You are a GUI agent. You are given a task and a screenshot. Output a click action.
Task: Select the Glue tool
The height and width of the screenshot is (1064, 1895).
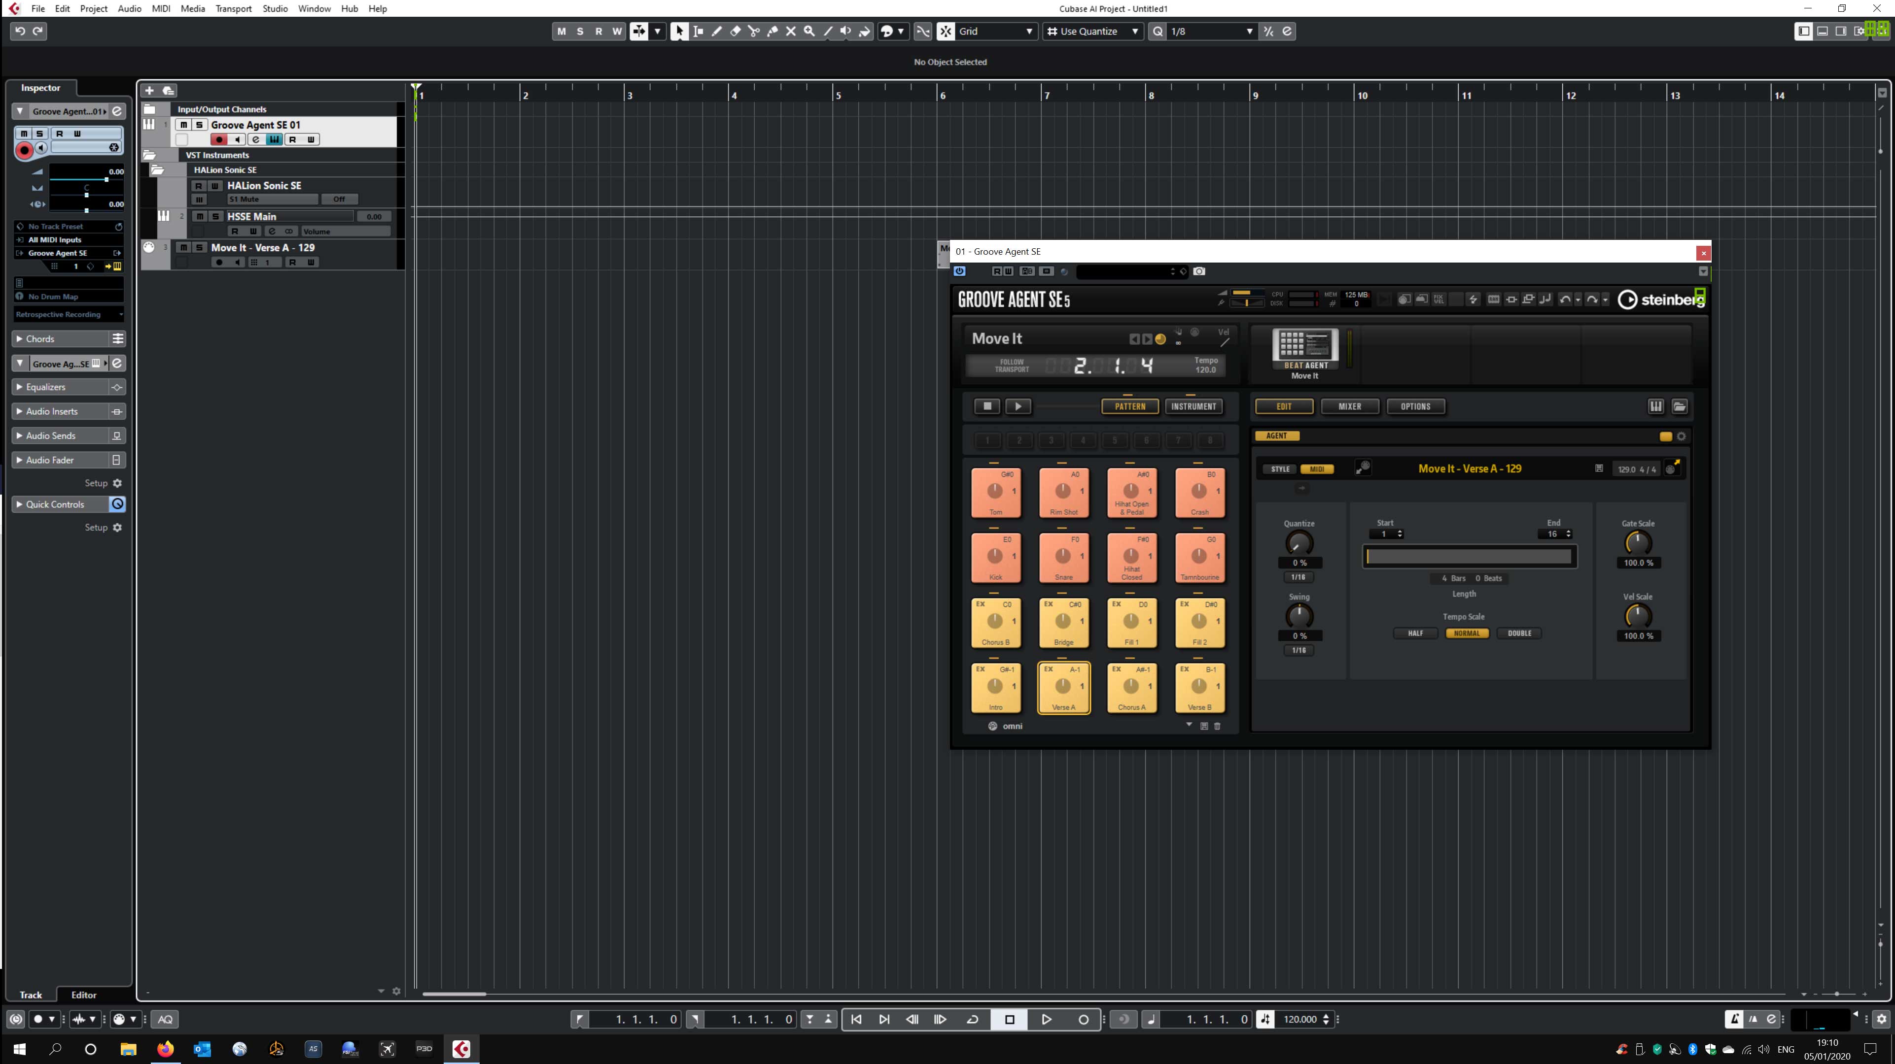tap(772, 31)
